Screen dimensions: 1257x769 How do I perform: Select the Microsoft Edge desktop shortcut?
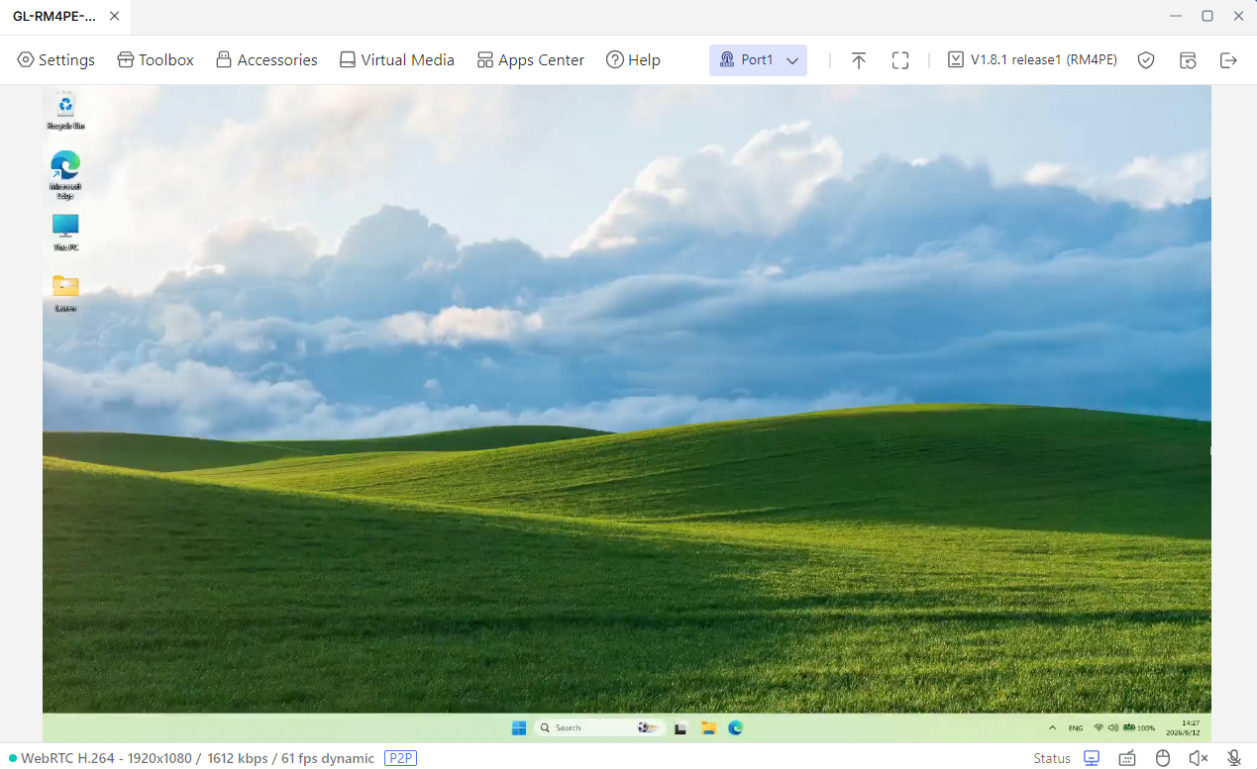coord(65,174)
